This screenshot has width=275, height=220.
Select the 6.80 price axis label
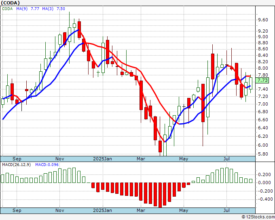[x=263, y=112]
